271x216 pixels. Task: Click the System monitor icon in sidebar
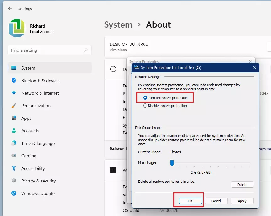click(14, 68)
